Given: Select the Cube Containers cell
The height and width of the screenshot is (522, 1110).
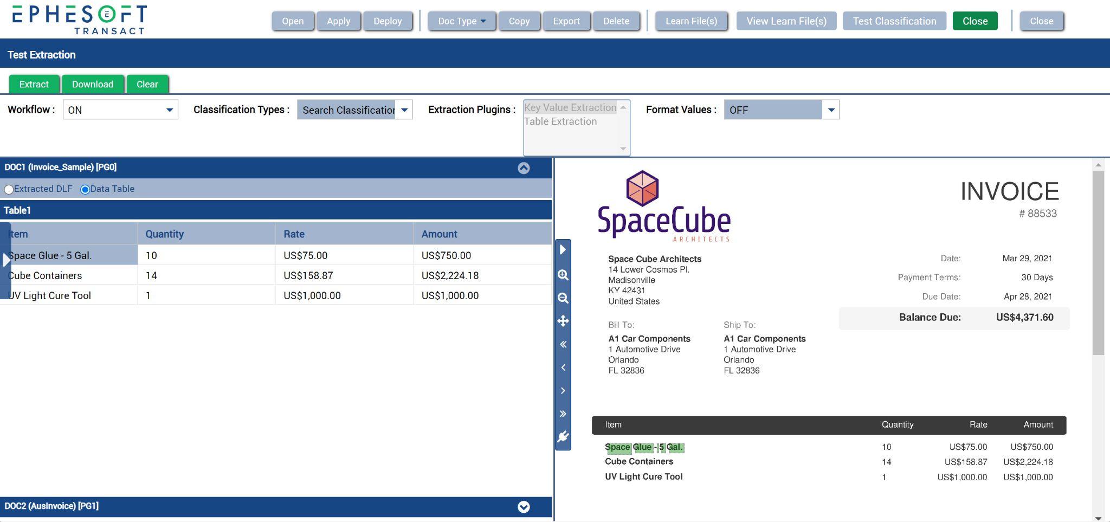Looking at the screenshot, I should 69,275.
